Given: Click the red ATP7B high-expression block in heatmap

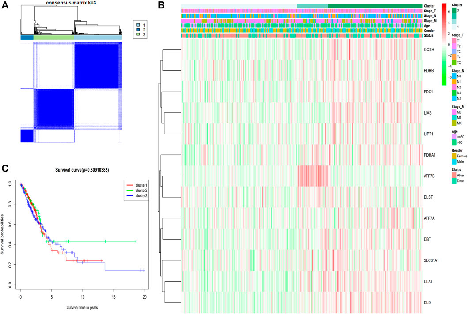Looking at the screenshot, I should click(313, 176).
